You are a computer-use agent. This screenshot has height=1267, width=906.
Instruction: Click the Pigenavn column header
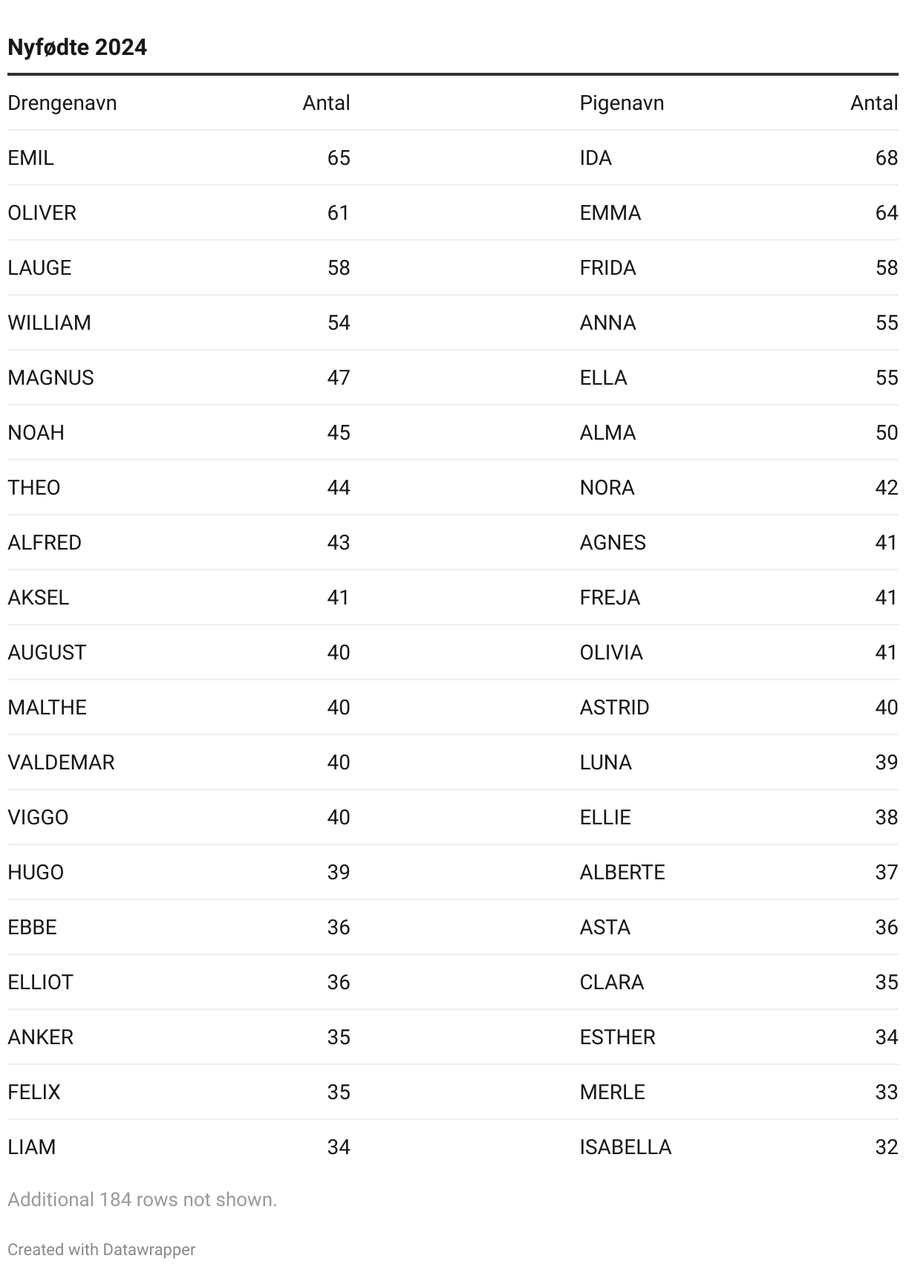[622, 102]
